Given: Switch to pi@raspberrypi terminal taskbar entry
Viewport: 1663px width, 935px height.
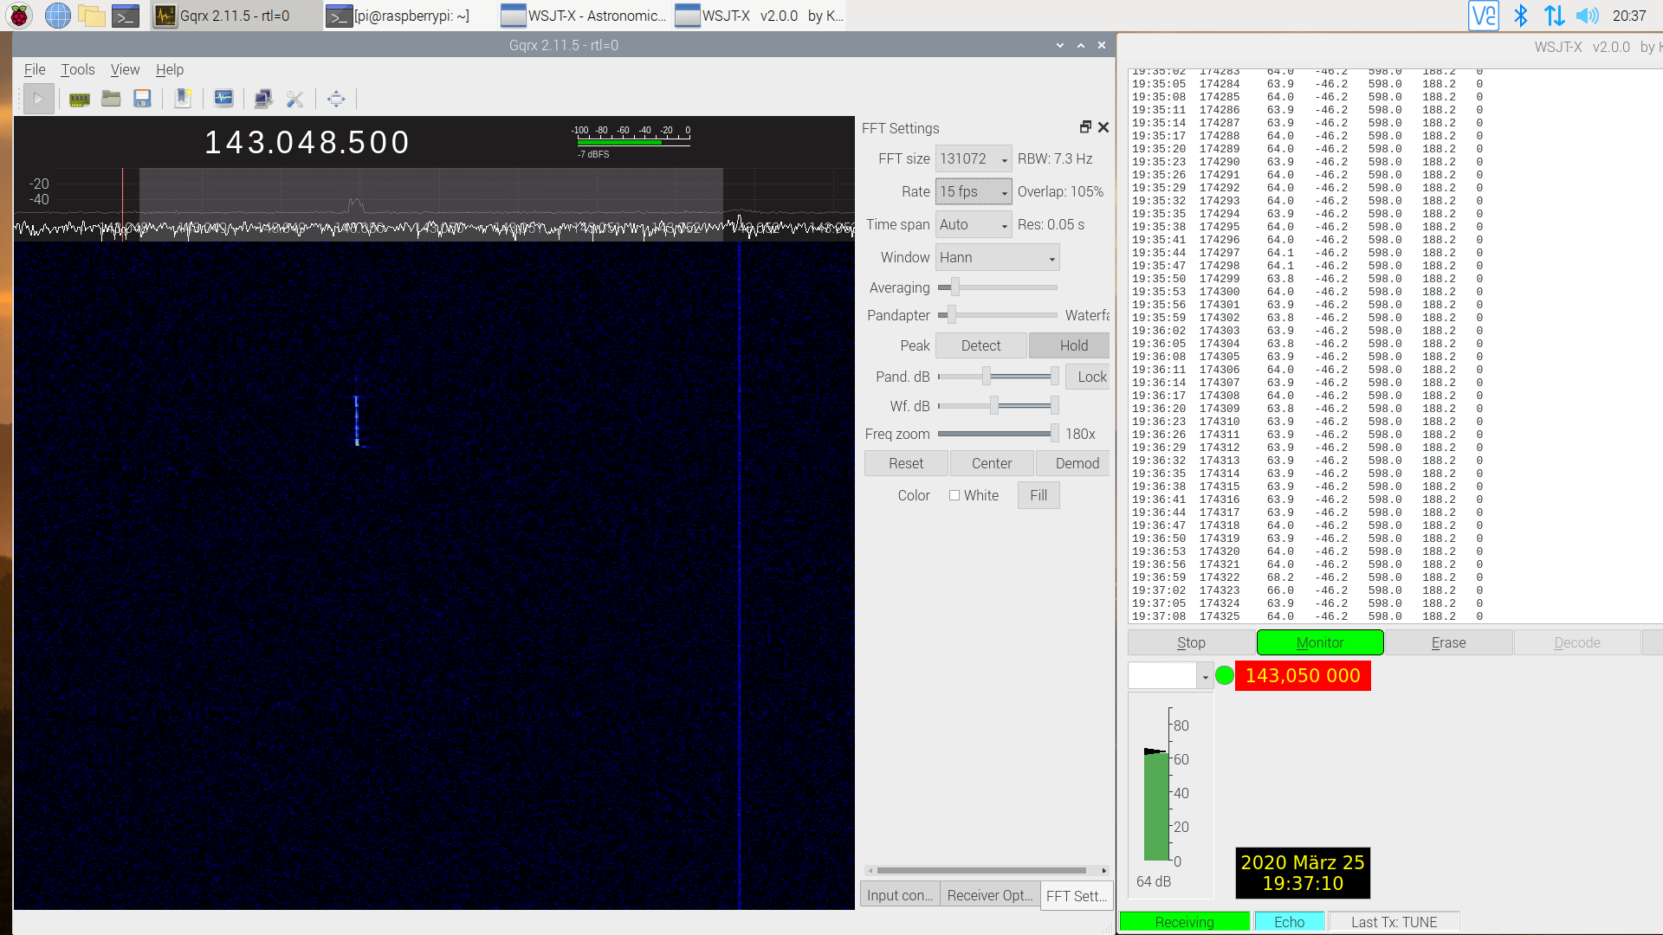Looking at the screenshot, I should (x=411, y=16).
